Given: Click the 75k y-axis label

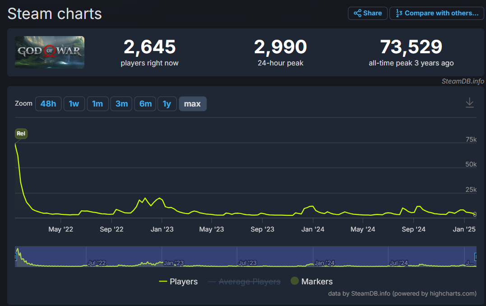Looking at the screenshot, I should (471, 139).
